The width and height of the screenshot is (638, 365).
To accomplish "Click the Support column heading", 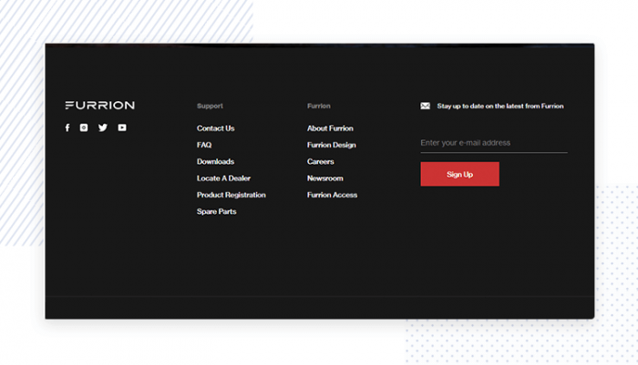I will click(210, 106).
